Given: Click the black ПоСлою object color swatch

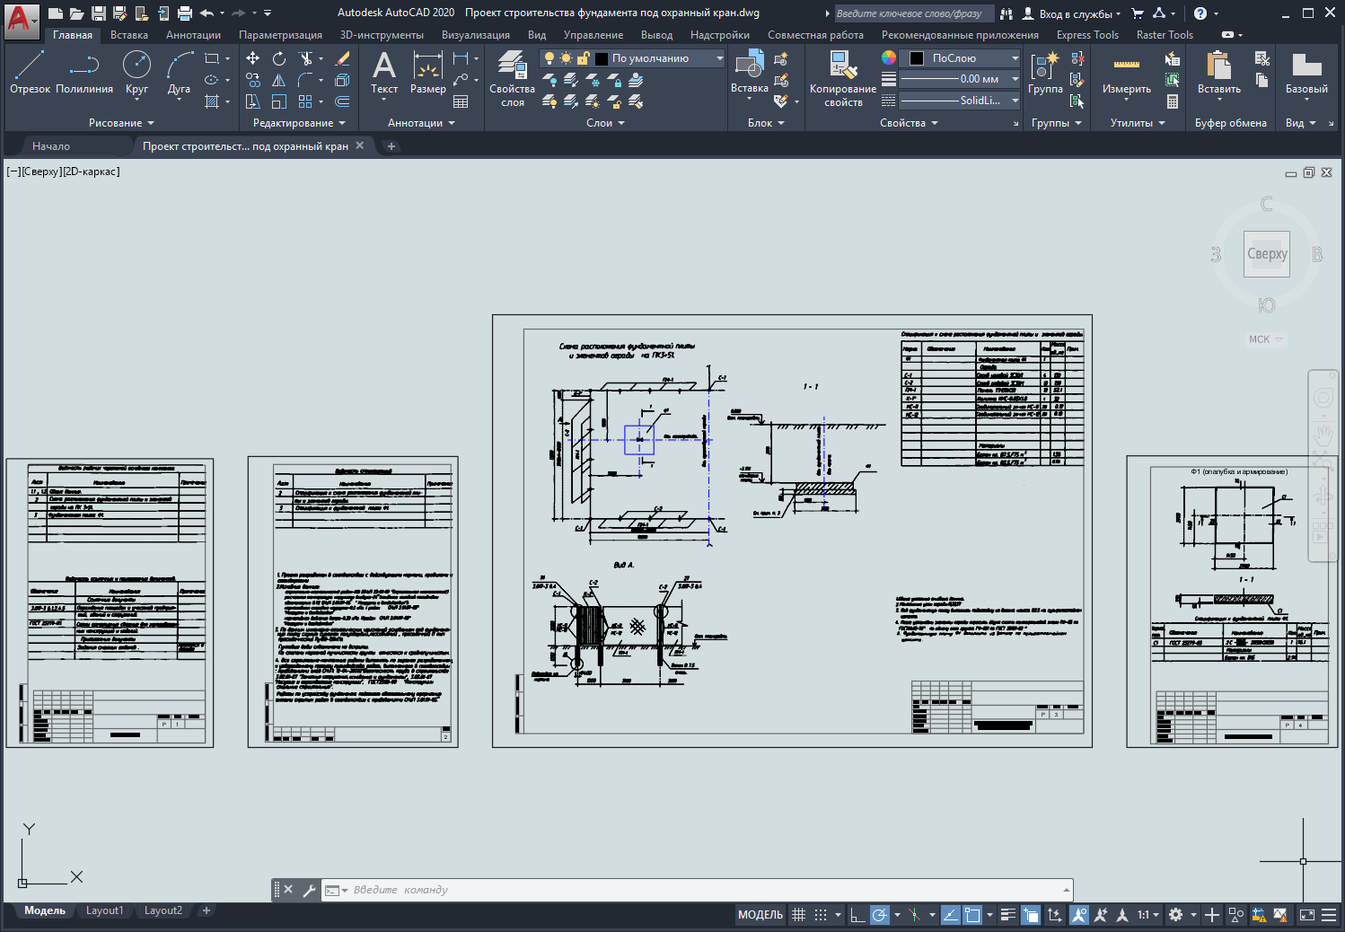Looking at the screenshot, I should 917,58.
